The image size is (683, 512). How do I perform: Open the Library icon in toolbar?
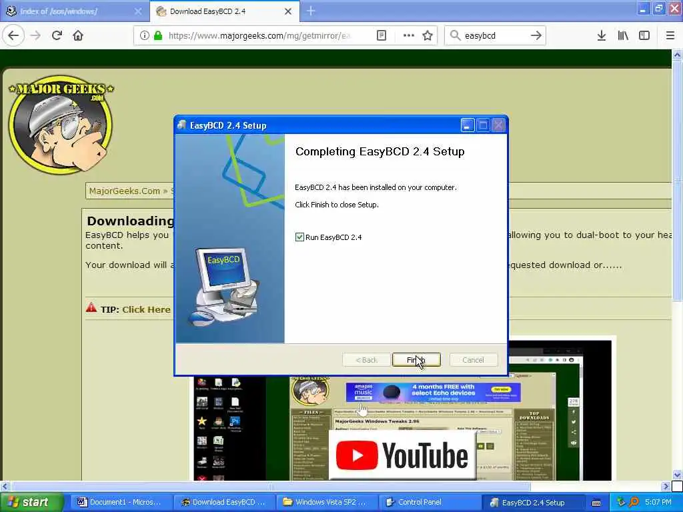coord(623,36)
